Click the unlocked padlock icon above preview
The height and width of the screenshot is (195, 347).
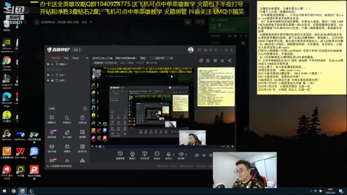pos(208,60)
